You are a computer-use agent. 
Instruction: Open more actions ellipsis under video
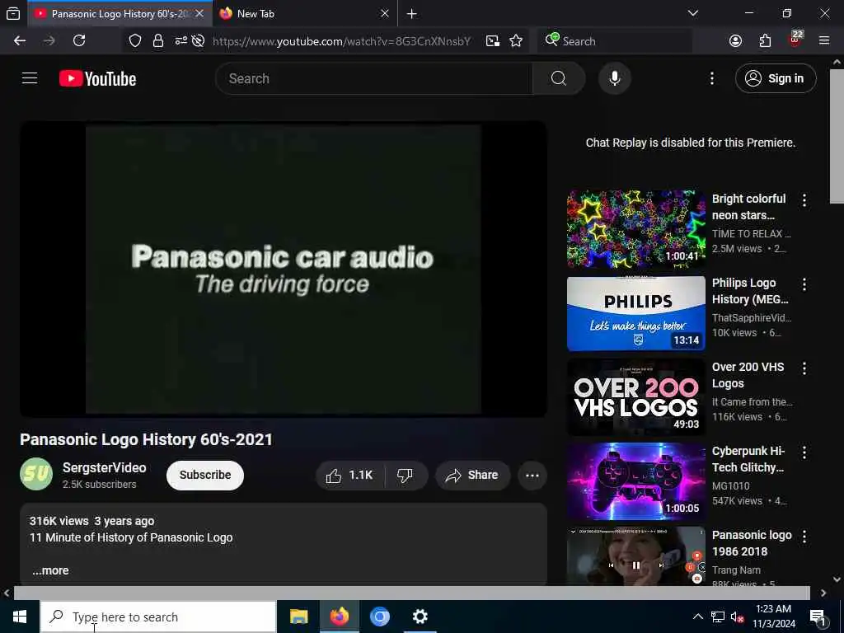[x=532, y=476]
